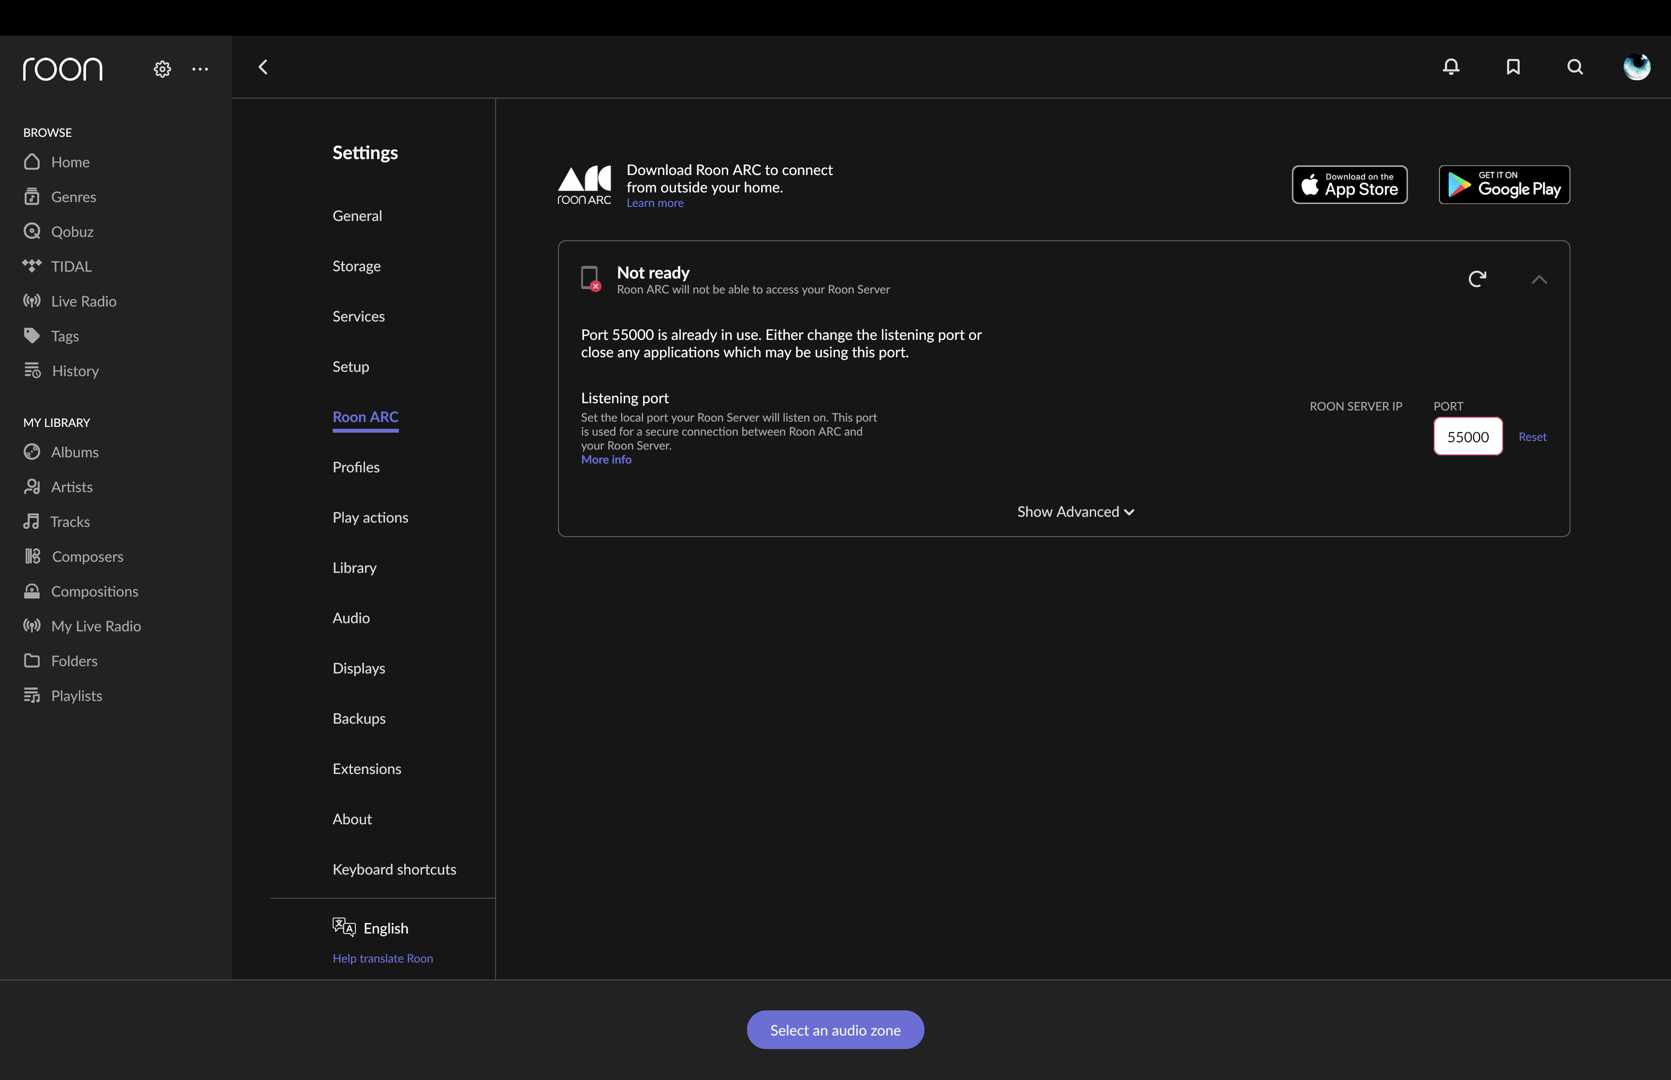The image size is (1671, 1080).
Task: Reset the listening port to default
Action: 1532,436
